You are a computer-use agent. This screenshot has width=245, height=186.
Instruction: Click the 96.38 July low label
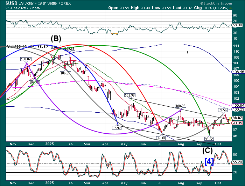(161, 138)
